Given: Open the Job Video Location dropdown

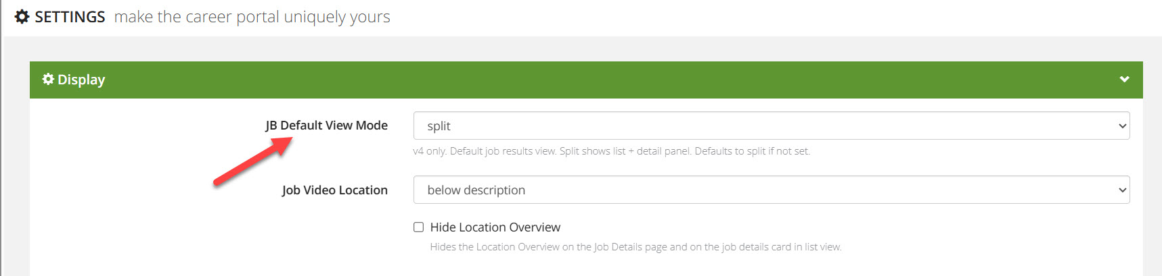Looking at the screenshot, I should pos(771,190).
